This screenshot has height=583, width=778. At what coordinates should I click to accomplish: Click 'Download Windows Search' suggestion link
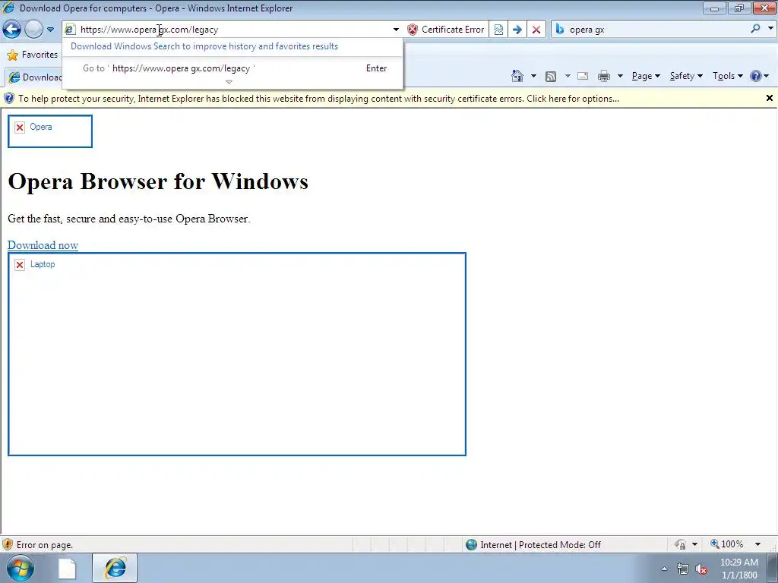(204, 46)
